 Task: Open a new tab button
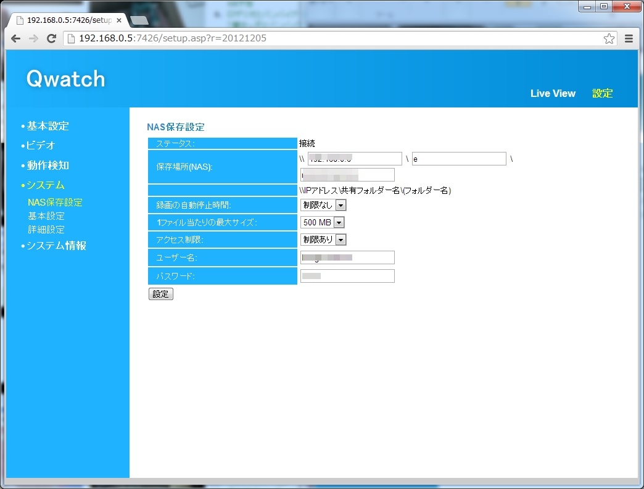tap(139, 20)
